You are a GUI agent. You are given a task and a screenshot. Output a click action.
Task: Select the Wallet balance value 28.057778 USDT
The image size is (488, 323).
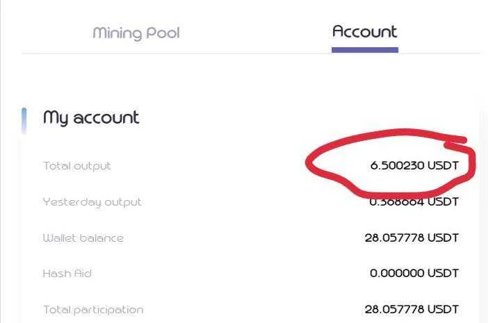pyautogui.click(x=412, y=238)
